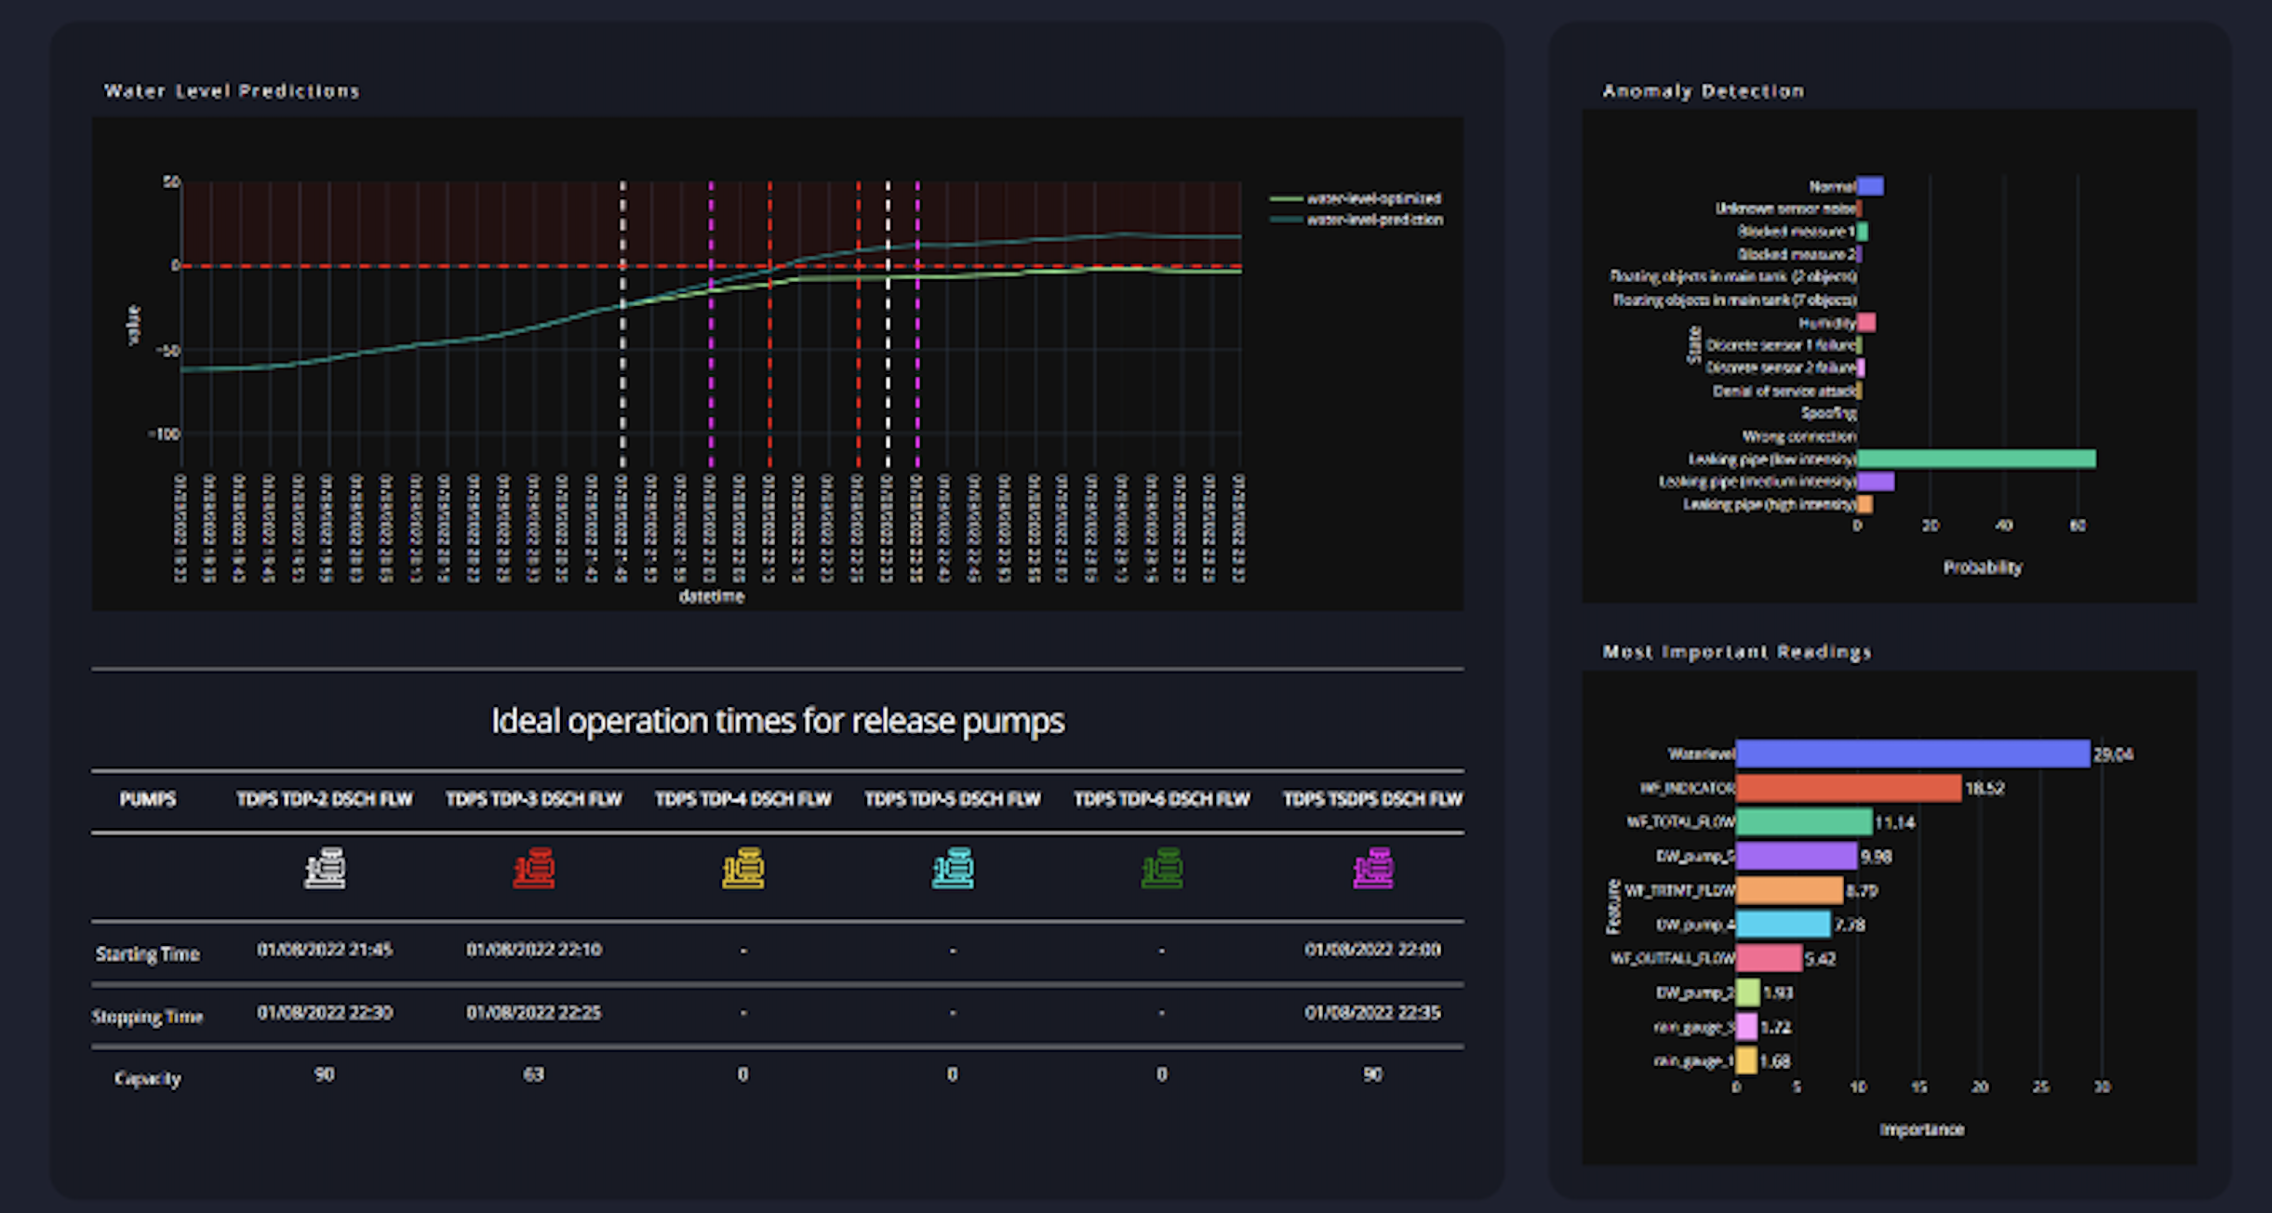
Task: Select the red TDPS TDP-3 pump icon
Action: (x=534, y=868)
